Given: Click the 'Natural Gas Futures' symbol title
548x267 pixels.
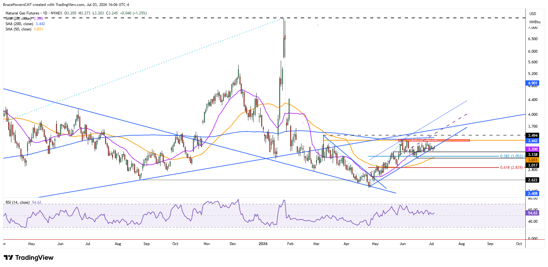Looking at the screenshot, I should point(22,13).
